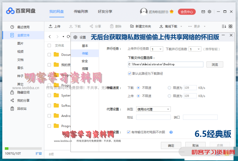Switch to grid view icon
238x161 pixels.
click(230, 26)
